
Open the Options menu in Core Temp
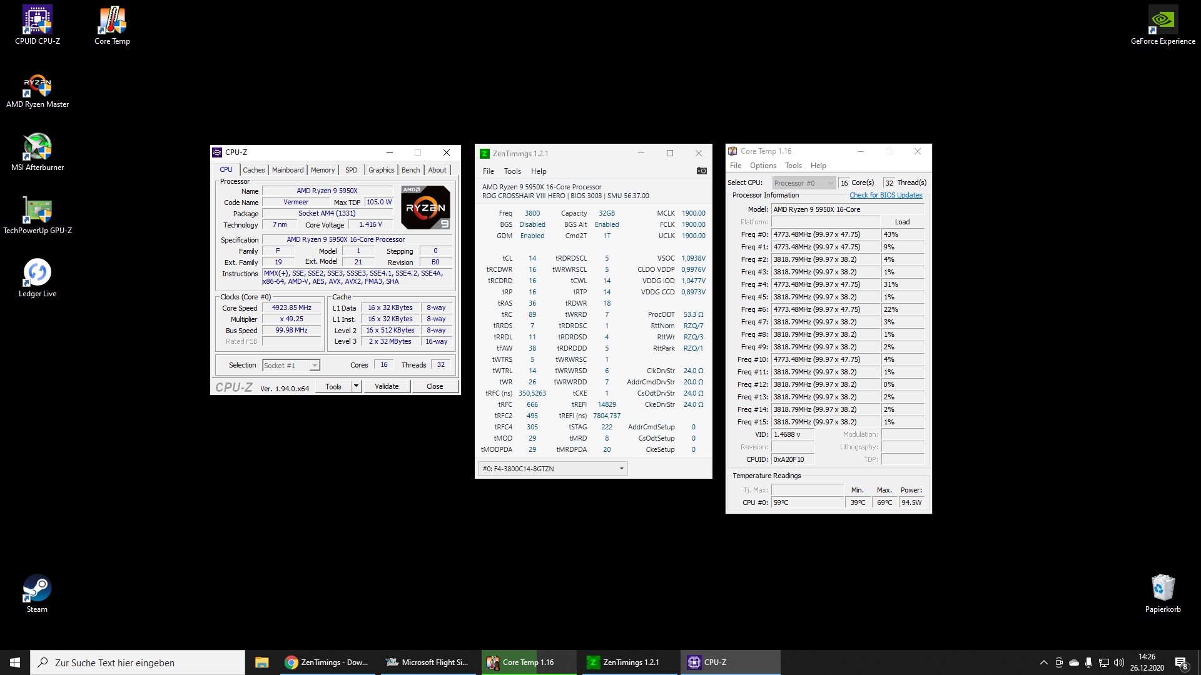click(x=763, y=166)
